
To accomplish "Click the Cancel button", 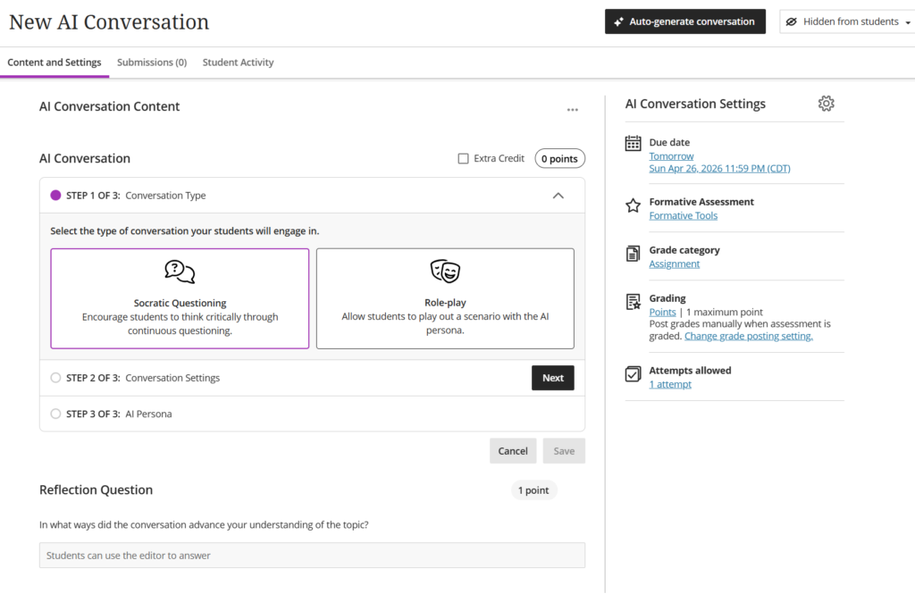I will 513,451.
